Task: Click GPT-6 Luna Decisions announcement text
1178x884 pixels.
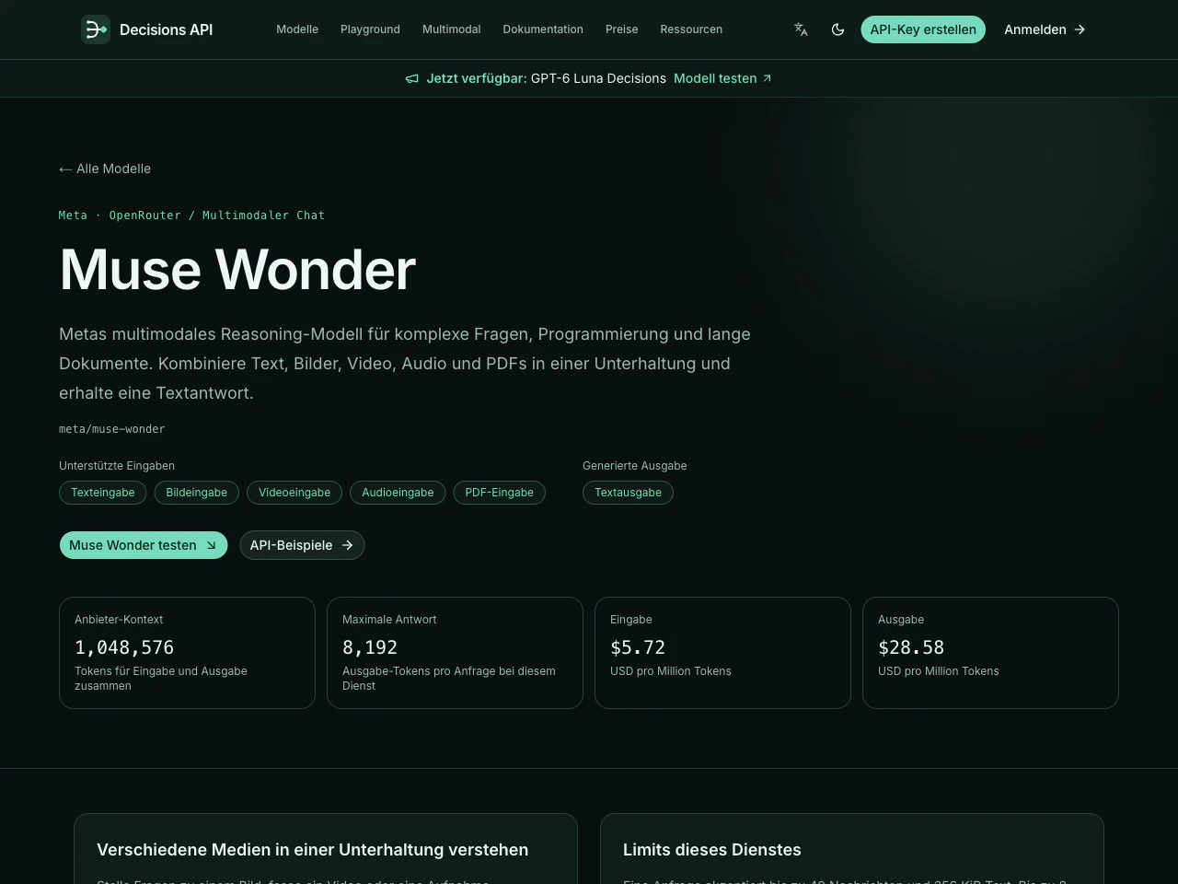Action: (598, 78)
